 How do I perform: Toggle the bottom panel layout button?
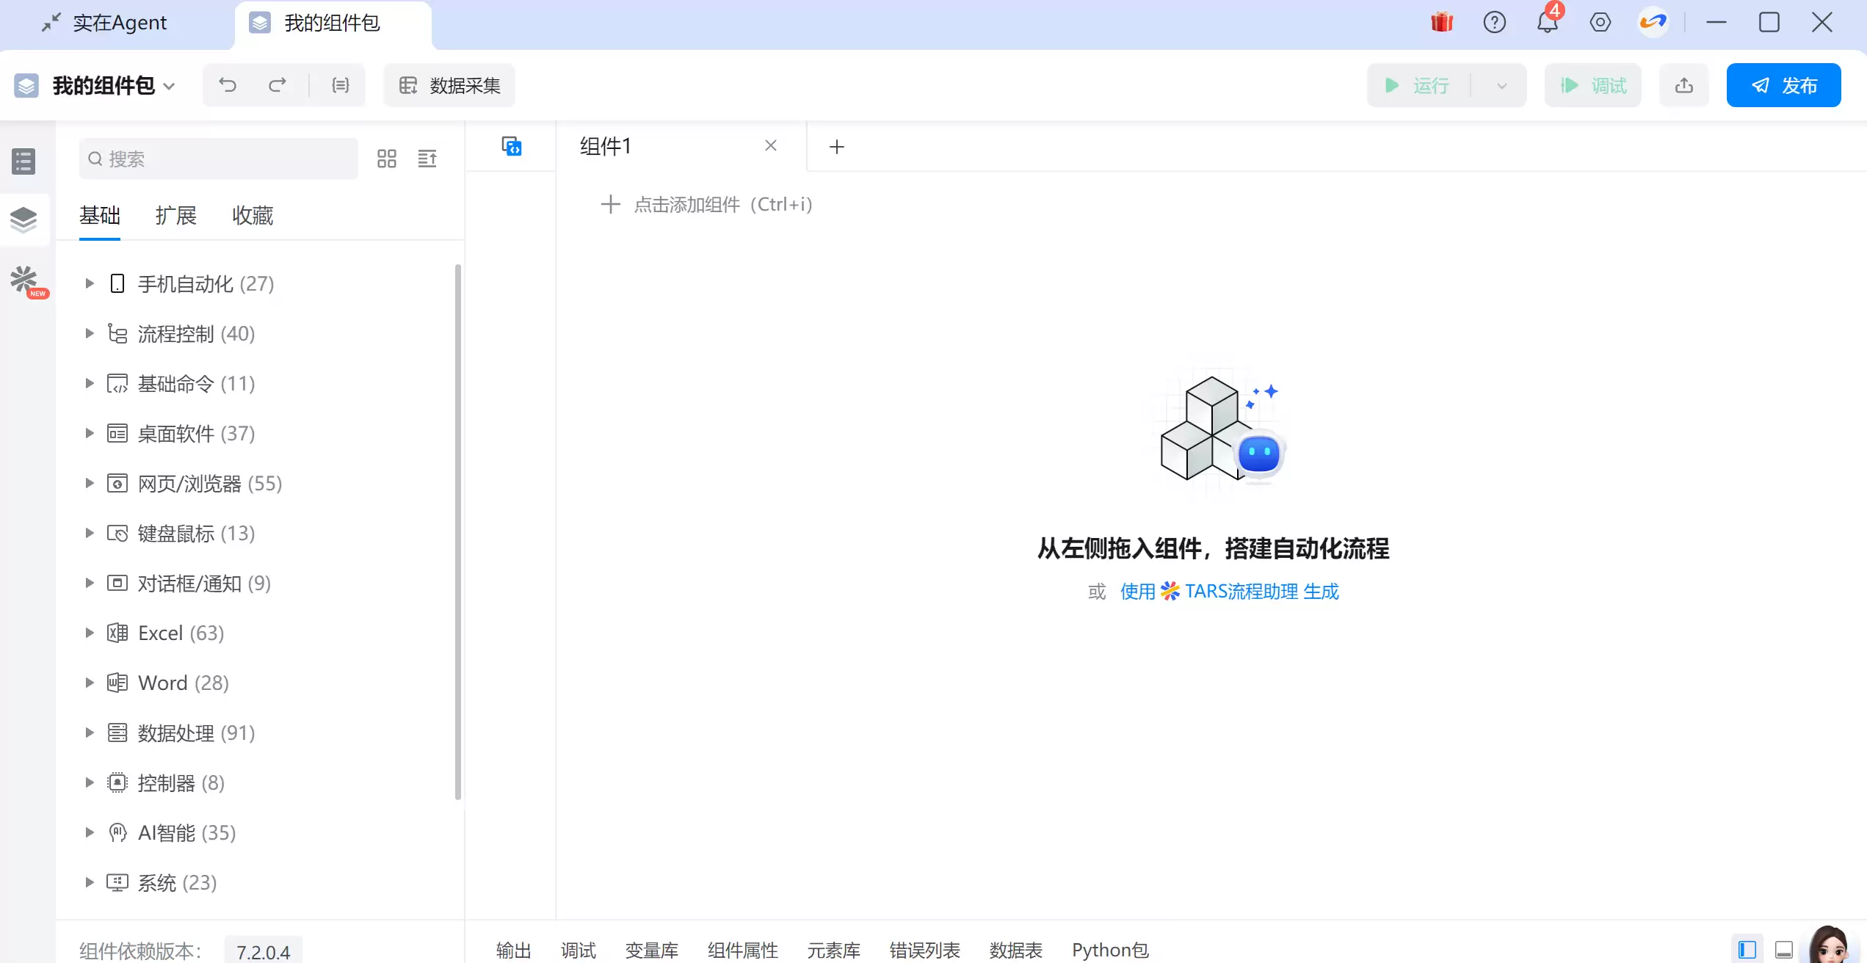point(1784,950)
